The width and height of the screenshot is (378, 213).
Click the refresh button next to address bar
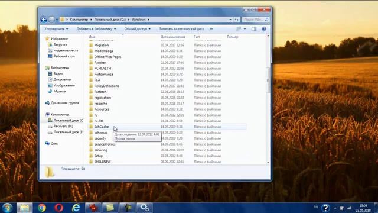click(x=236, y=20)
